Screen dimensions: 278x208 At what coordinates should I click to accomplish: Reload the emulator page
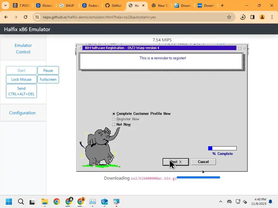[x=26, y=17]
